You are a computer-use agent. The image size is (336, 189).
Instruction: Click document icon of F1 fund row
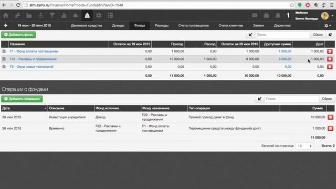click(x=4, y=51)
